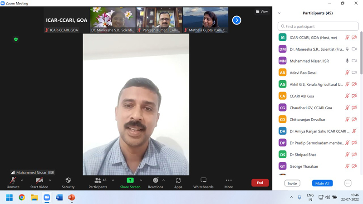Click the CD avatar for Chittaranjan Devulkar

pyautogui.click(x=282, y=119)
